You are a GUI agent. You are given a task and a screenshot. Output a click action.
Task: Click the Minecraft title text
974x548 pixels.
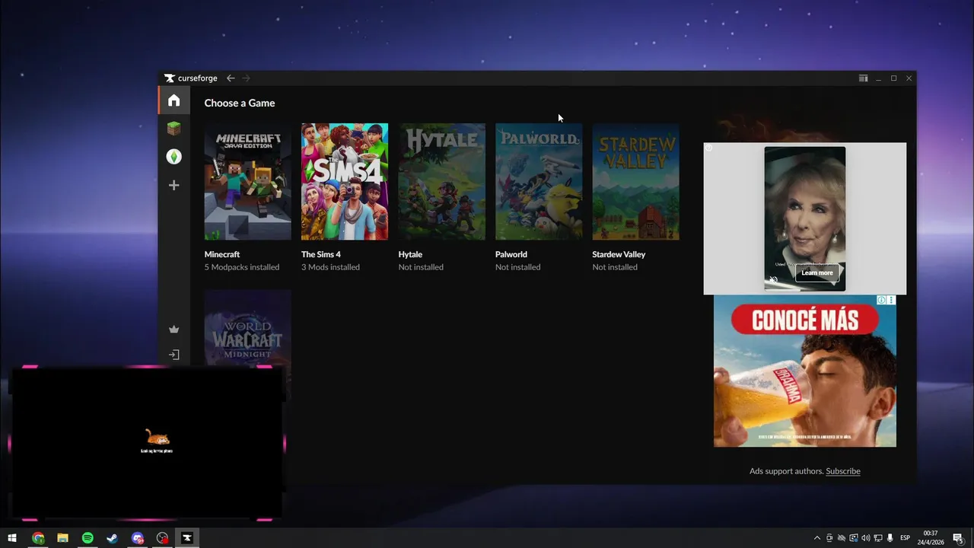click(222, 254)
